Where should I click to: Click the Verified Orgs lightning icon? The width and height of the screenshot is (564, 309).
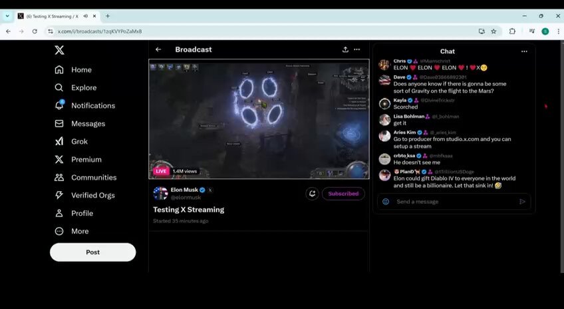[59, 195]
